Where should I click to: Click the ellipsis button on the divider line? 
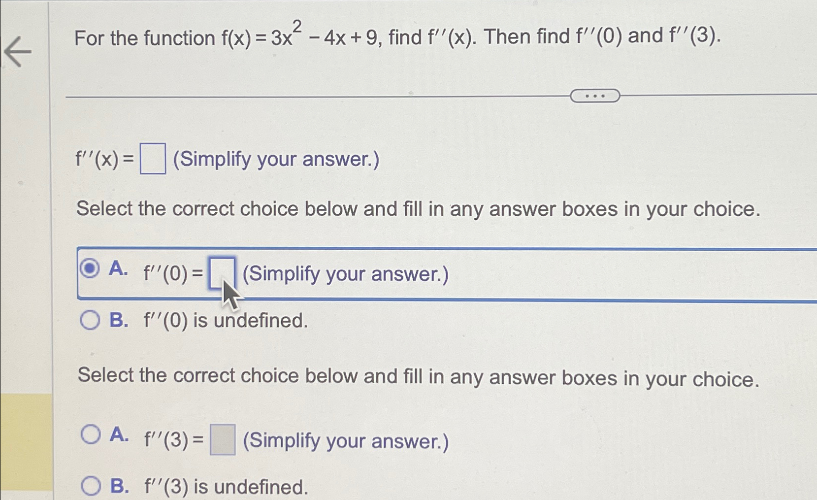point(595,96)
